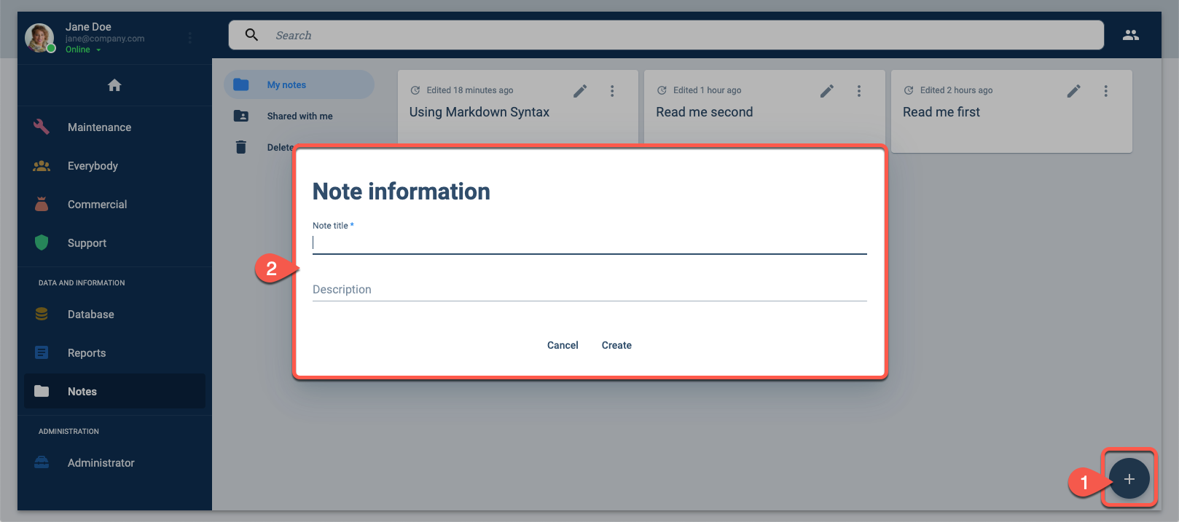Open more options on Read me first note
Screen dimensions: 1179x522
pyautogui.click(x=1105, y=91)
